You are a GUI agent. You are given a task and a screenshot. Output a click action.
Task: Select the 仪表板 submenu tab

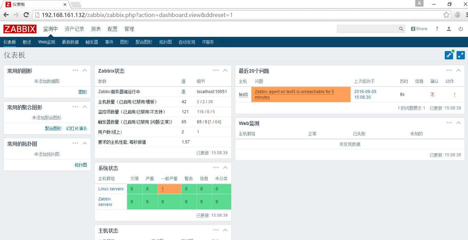(x=10, y=42)
